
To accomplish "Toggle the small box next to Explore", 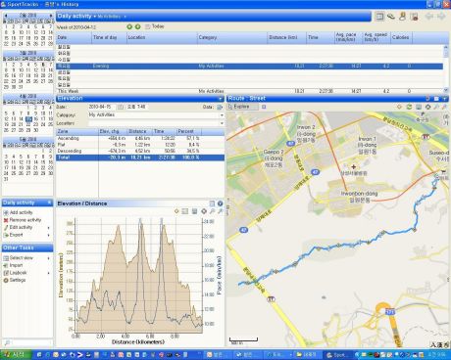I will 264,107.
